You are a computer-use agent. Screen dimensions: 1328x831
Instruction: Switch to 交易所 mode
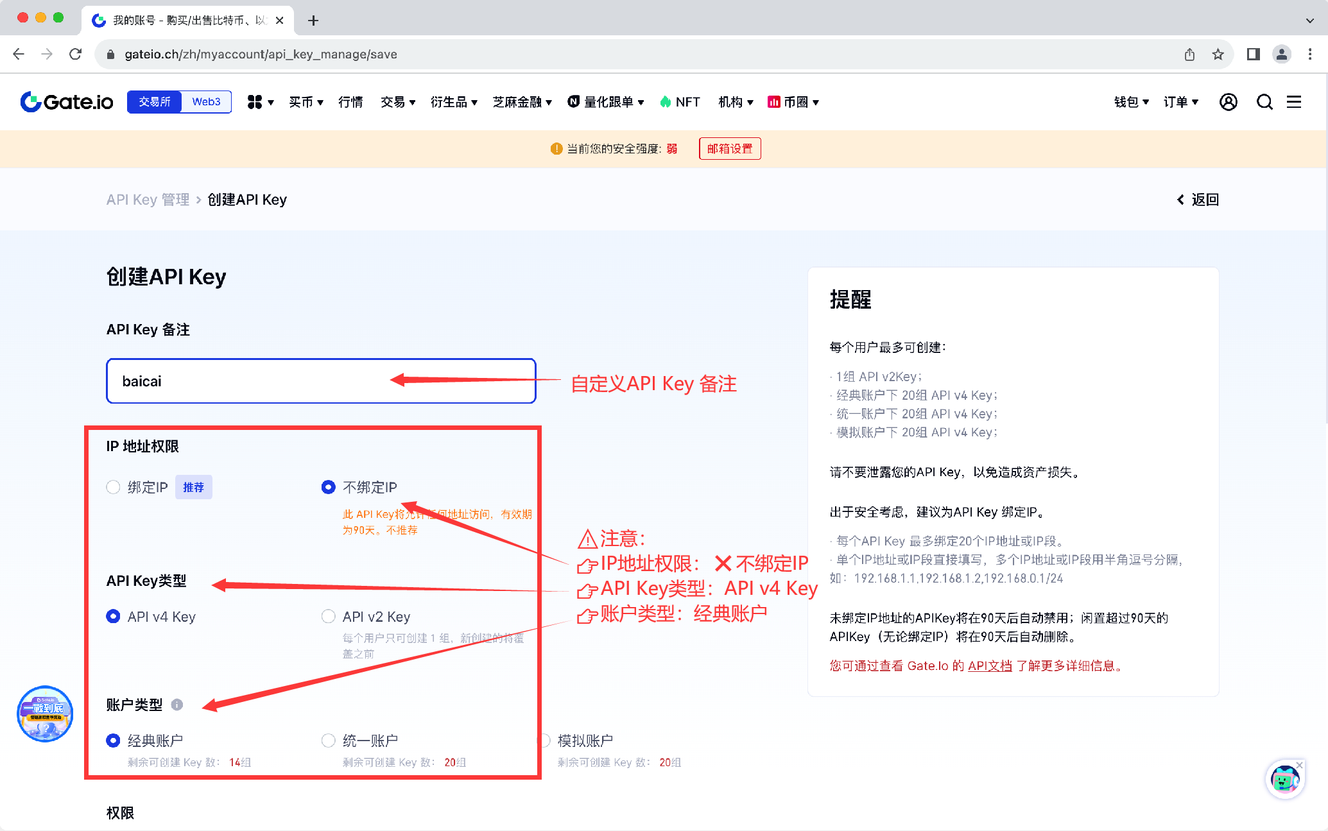[x=155, y=102]
